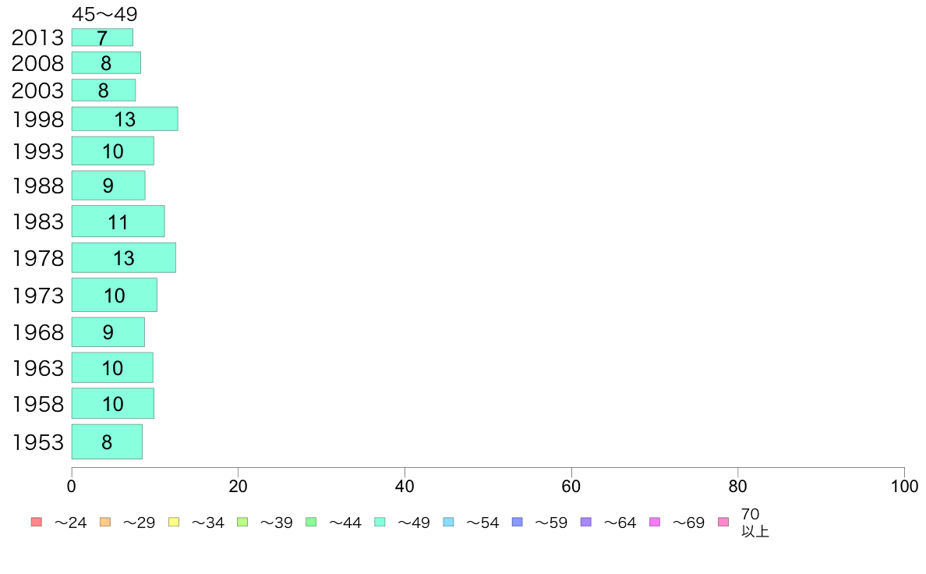Click the blue ~59 legend swatch
Viewport: 926px width, 574px height.
[518, 522]
